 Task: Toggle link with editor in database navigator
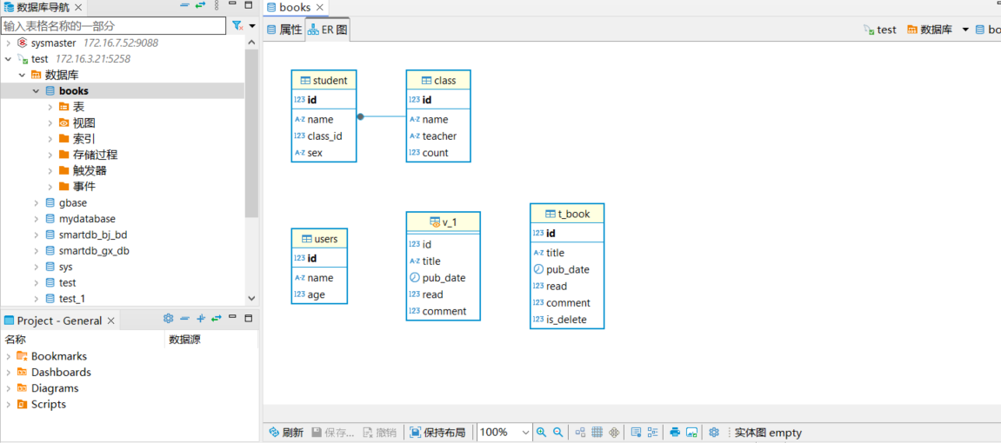(x=201, y=6)
